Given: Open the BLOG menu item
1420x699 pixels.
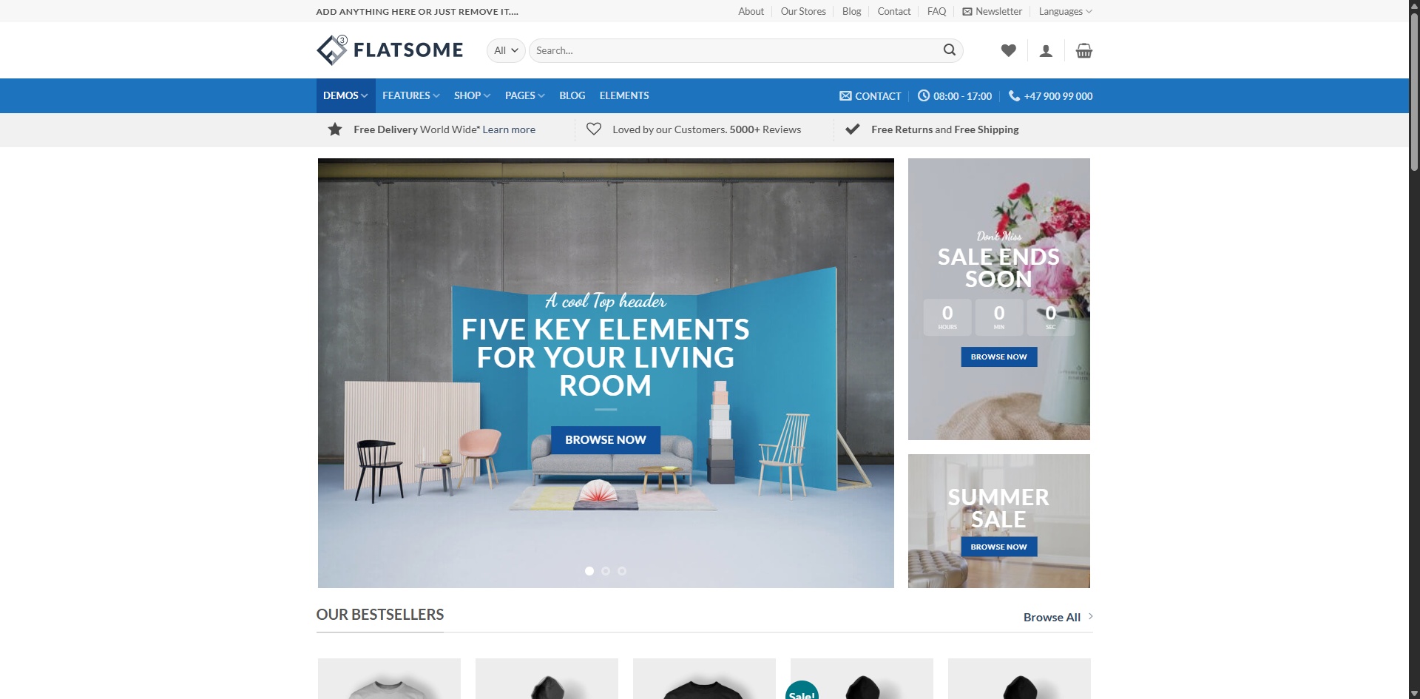Looking at the screenshot, I should coord(572,95).
